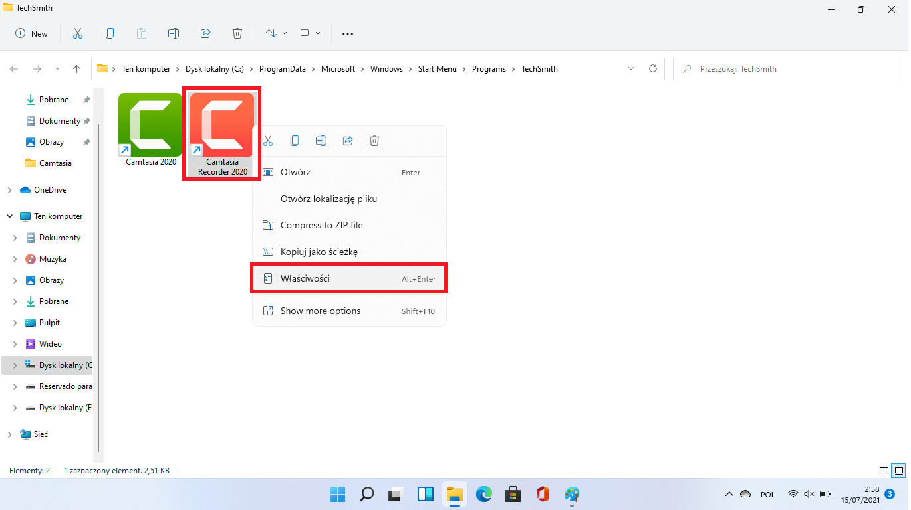Switch to details view in status bar
The height and width of the screenshot is (510, 911).
[x=884, y=470]
